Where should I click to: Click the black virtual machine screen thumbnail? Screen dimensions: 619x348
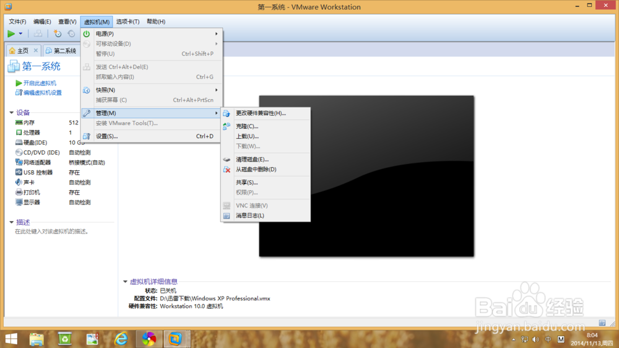pos(366,176)
